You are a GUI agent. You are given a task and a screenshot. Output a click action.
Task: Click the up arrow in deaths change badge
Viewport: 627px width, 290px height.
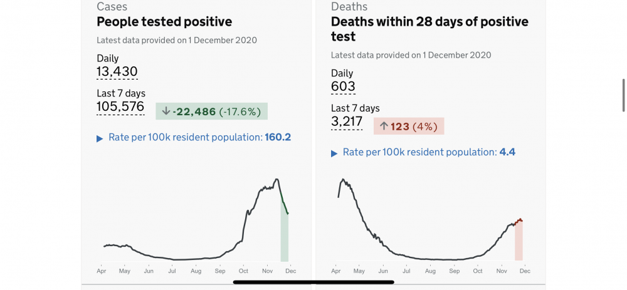pyautogui.click(x=384, y=127)
